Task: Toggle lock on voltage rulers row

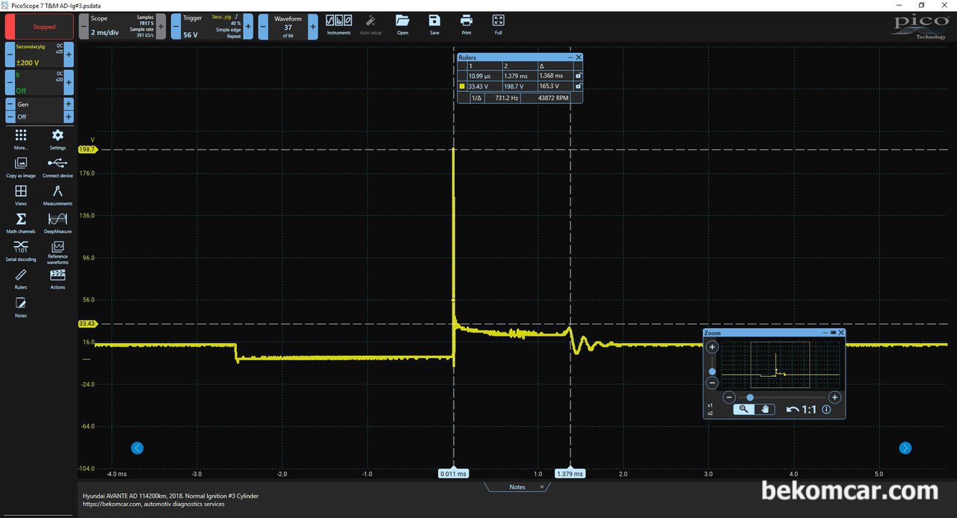Action: [578, 87]
